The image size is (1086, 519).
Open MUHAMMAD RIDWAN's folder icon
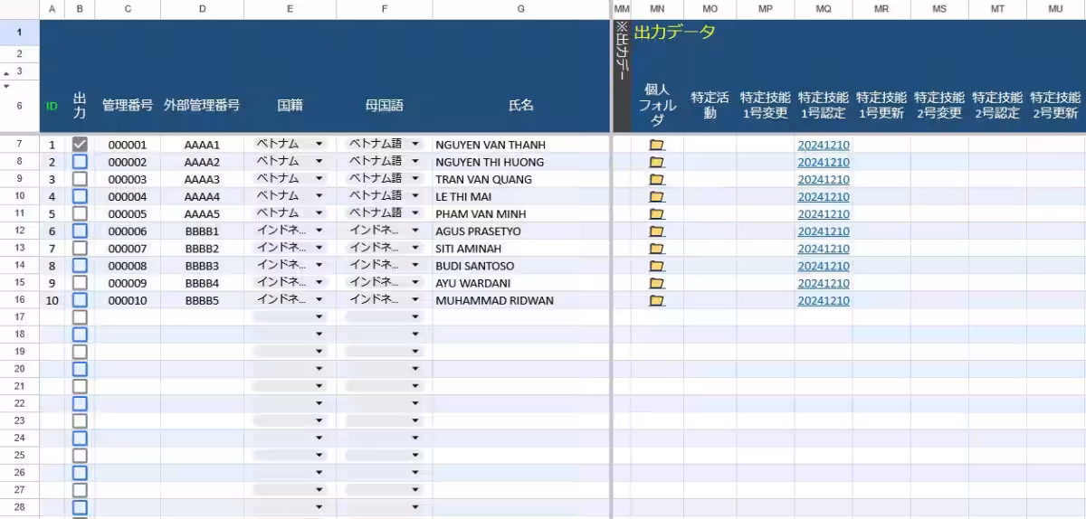[x=657, y=300]
